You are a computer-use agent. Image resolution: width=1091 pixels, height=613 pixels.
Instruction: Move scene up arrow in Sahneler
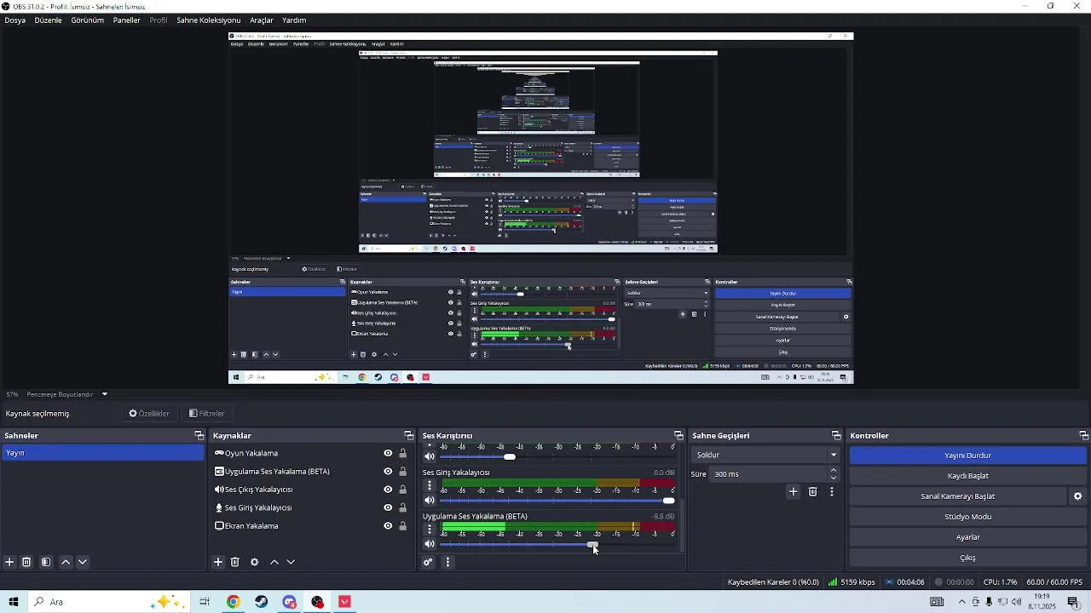66,562
